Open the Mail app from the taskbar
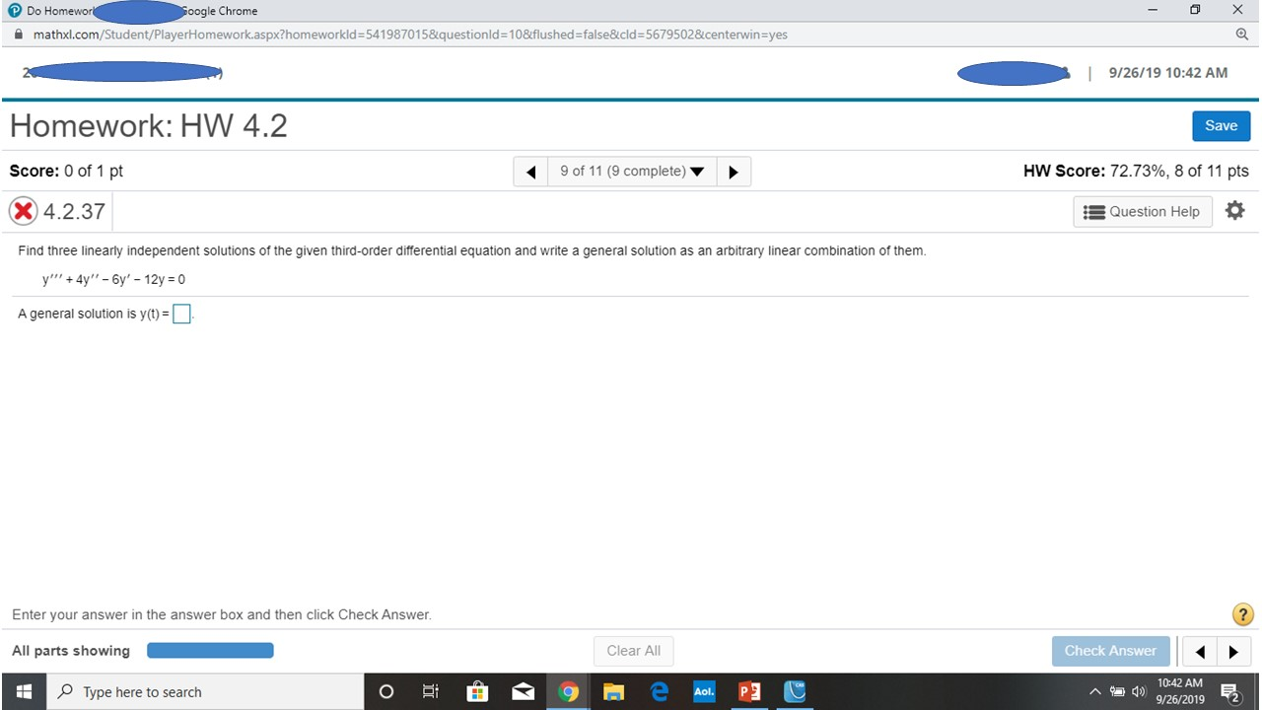 pyautogui.click(x=523, y=691)
